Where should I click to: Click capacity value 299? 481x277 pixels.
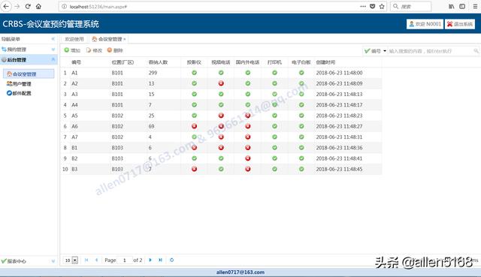click(x=153, y=73)
